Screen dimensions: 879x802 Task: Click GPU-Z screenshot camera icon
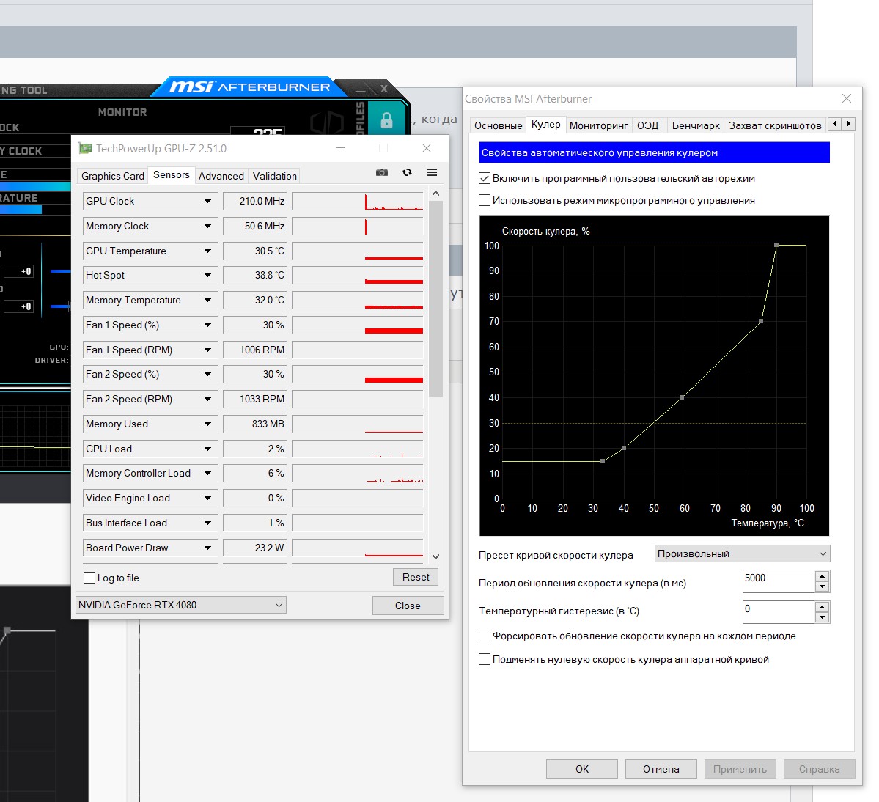click(x=382, y=172)
